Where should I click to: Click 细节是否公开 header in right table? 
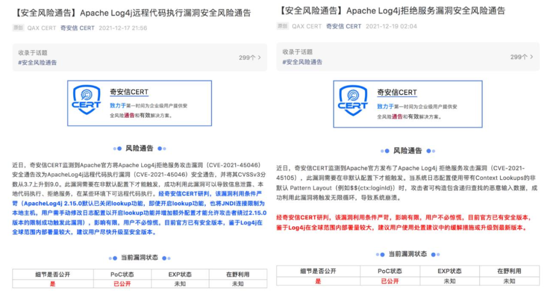point(318,271)
